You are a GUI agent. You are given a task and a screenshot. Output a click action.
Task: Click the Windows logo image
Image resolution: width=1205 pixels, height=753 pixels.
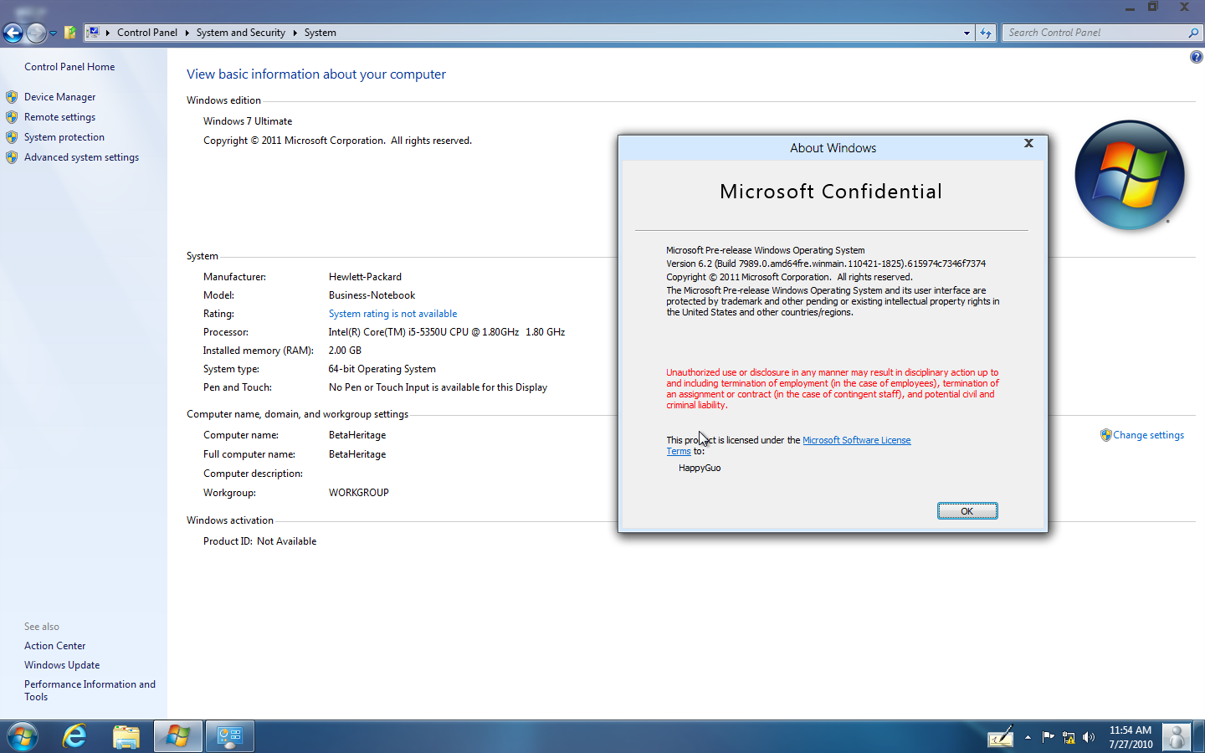click(x=1129, y=175)
